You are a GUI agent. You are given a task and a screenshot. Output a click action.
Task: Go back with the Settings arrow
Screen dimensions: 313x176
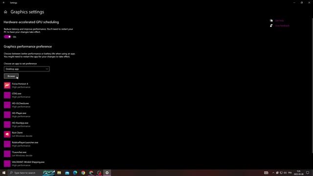4,3
